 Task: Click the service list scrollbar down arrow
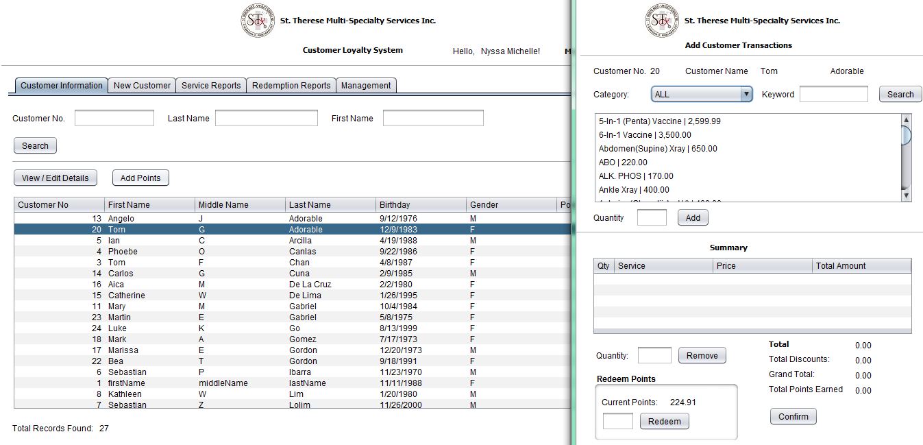tap(906, 196)
